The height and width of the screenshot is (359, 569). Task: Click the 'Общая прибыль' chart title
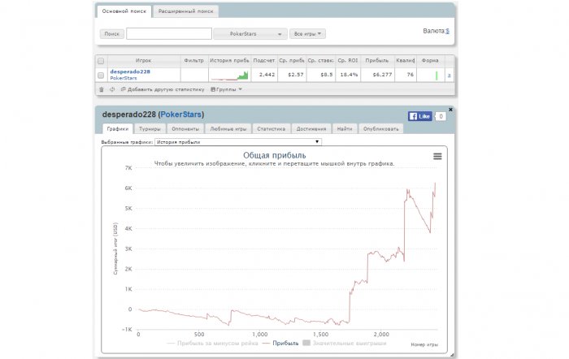click(x=275, y=156)
